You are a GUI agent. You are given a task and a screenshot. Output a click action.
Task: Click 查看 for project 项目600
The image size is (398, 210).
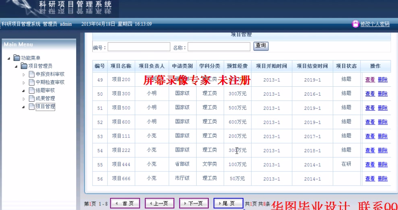pos(370,122)
